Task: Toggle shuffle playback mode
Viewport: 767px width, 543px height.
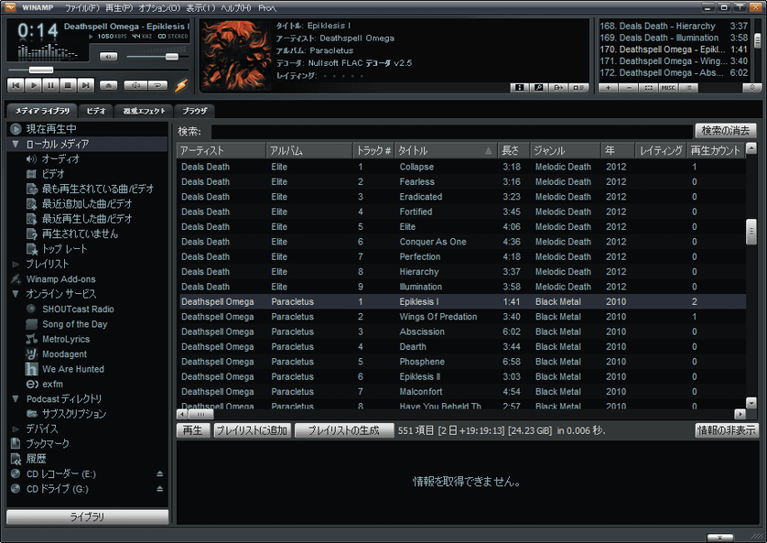Action: 135,85
